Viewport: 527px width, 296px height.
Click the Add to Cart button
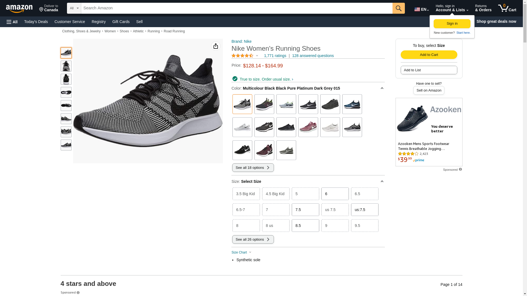click(429, 55)
